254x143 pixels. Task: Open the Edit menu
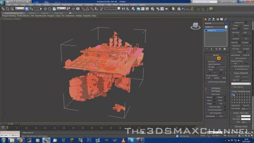(9, 5)
